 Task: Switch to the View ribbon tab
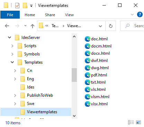[69, 15]
